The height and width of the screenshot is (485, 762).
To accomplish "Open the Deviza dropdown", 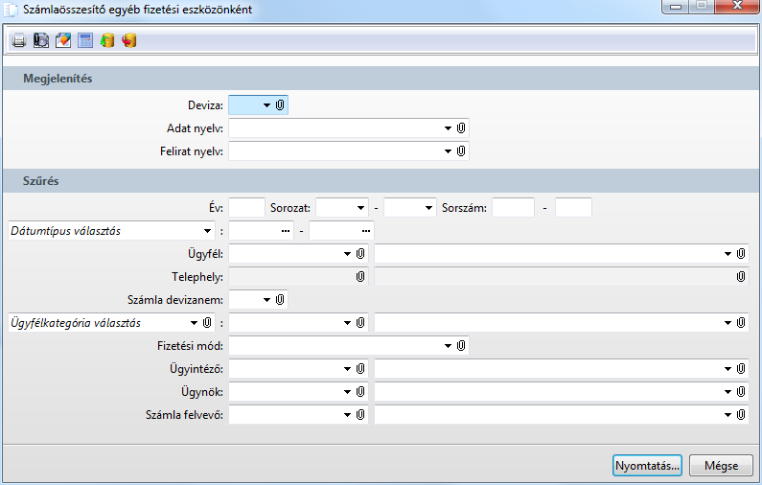I will (266, 105).
